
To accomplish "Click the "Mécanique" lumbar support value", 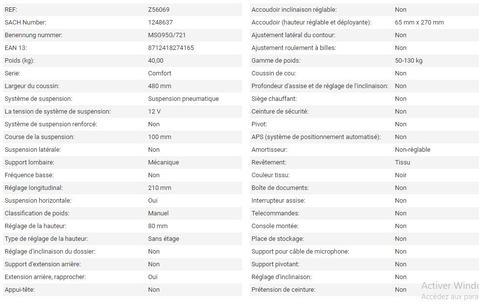I will pyautogui.click(x=163, y=163).
